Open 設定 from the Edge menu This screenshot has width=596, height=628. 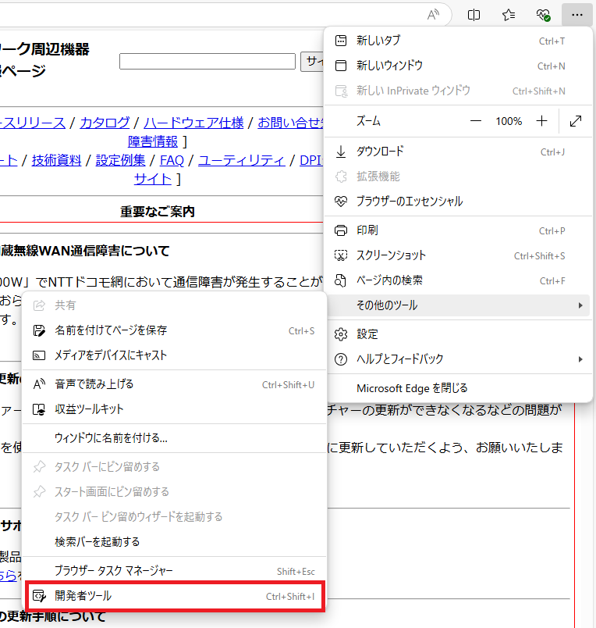(367, 334)
